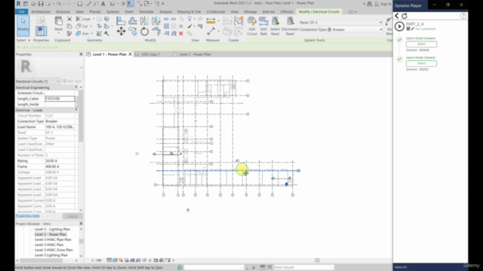
Task: Select Level 3 HVAC Zone Plan in browser
Action: pos(54,250)
